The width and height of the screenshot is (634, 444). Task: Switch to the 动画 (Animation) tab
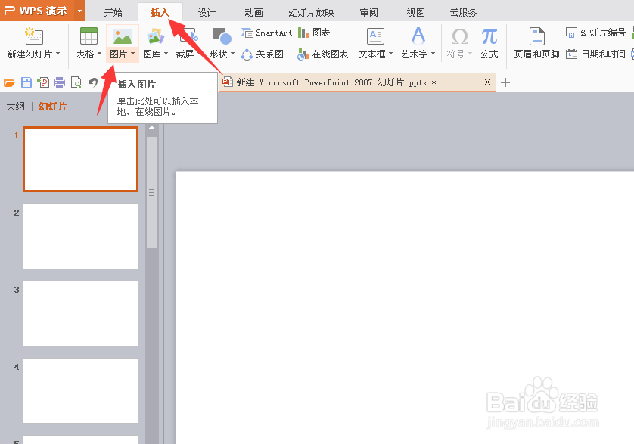pyautogui.click(x=254, y=13)
